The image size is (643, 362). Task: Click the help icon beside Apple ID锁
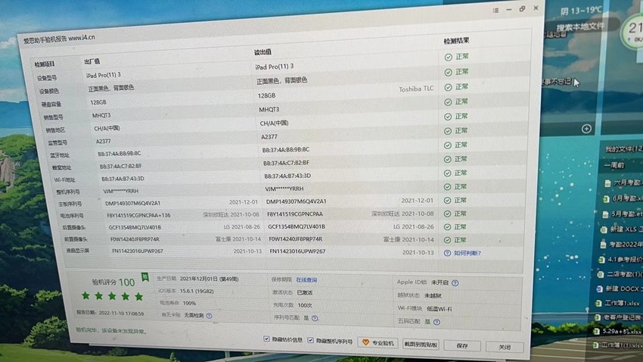click(455, 282)
